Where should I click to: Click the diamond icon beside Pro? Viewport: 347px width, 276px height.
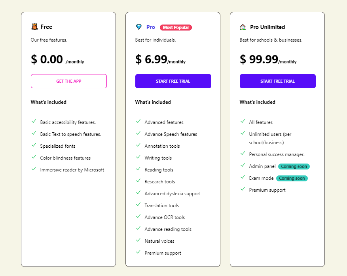click(138, 27)
